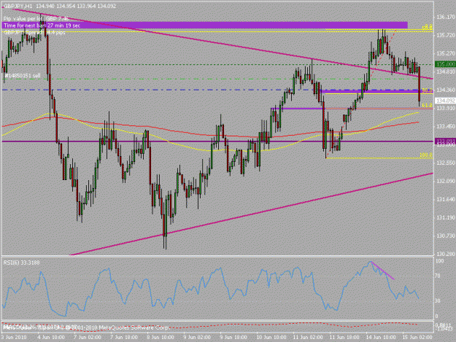Click the 134.360 price axis label
The height and width of the screenshot is (342, 456).
(x=445, y=90)
